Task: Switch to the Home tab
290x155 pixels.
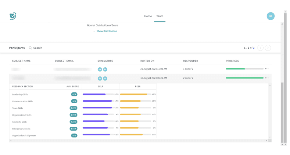Action: [148, 16]
